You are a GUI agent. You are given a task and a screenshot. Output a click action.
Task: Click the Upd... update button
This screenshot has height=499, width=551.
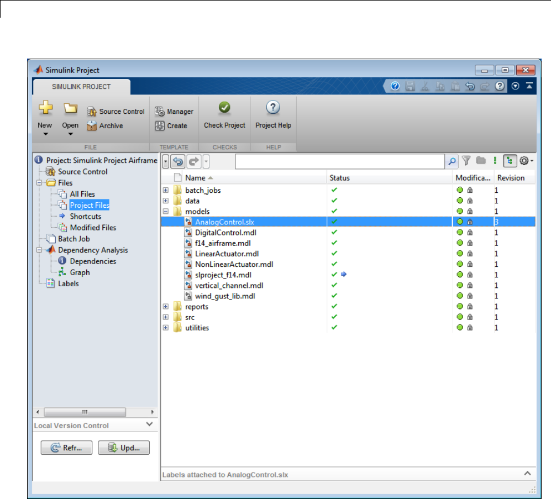click(x=124, y=448)
